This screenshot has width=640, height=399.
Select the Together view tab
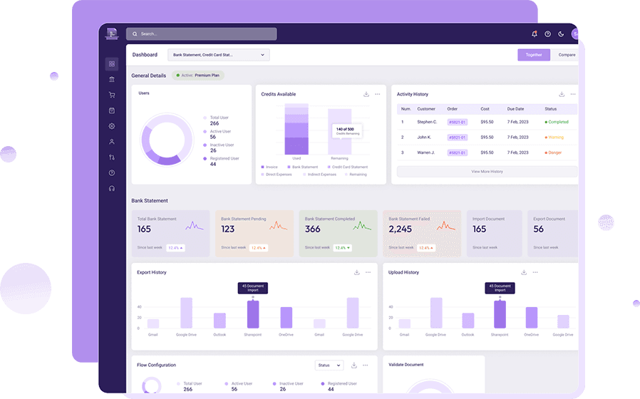(534, 55)
